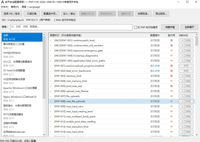Image resolution: width=200 pixels, height=142 pixels.
Task: Open the 文件(F) menu
Action: [4, 7]
